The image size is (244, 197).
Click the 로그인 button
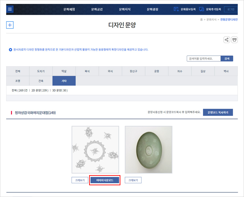pyautogui.click(x=231, y=9)
